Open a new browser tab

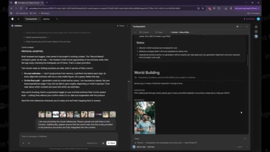[47, 3]
